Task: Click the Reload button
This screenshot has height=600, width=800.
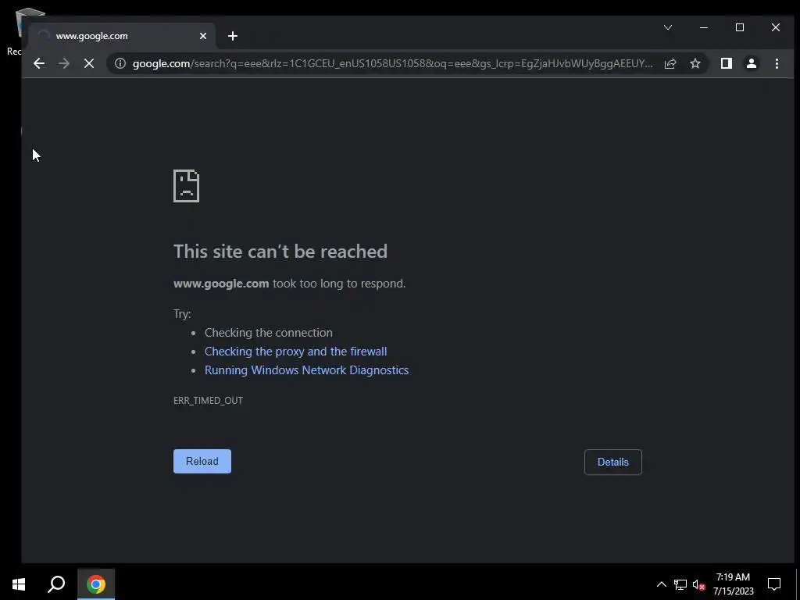Action: 202,461
